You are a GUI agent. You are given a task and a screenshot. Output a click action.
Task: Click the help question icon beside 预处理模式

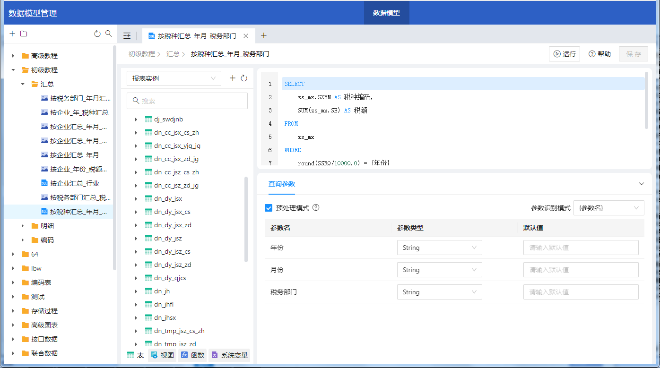tap(316, 207)
